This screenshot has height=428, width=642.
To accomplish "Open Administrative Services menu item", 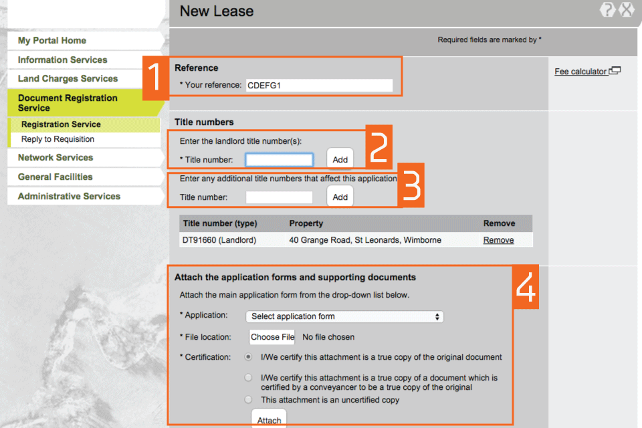I will tap(69, 197).
